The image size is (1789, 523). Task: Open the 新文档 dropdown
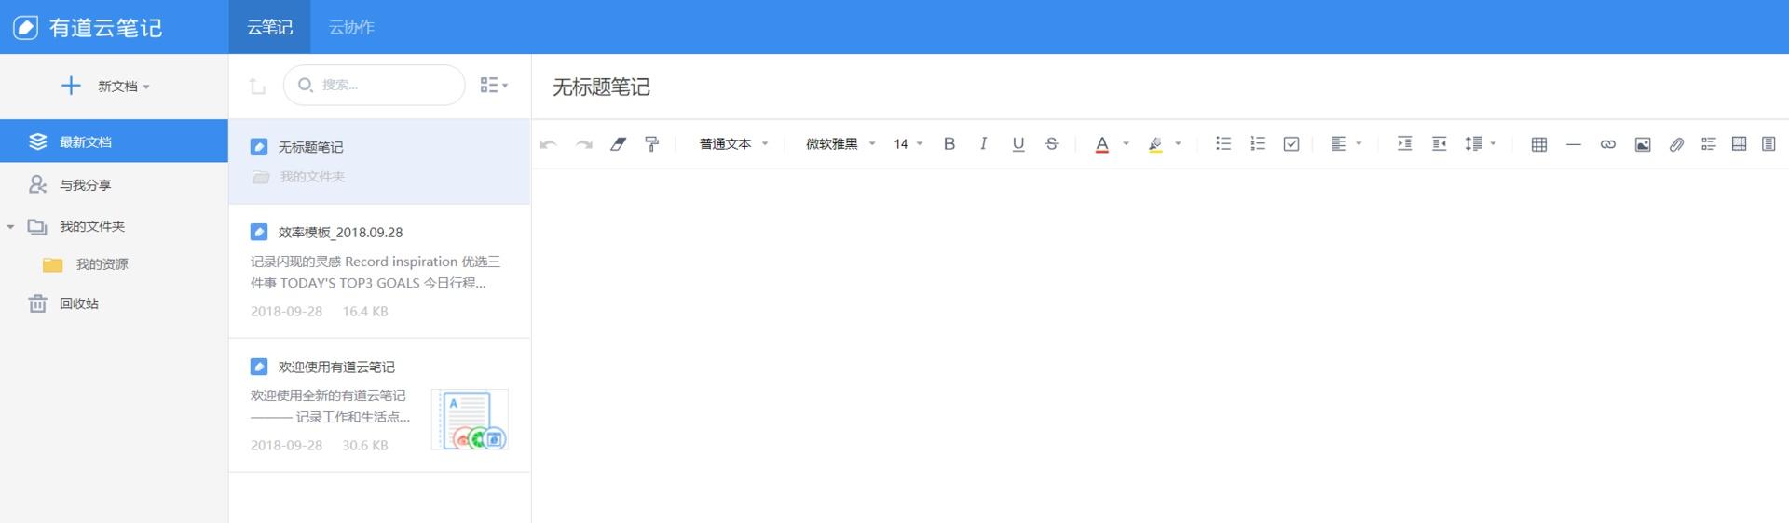point(124,87)
